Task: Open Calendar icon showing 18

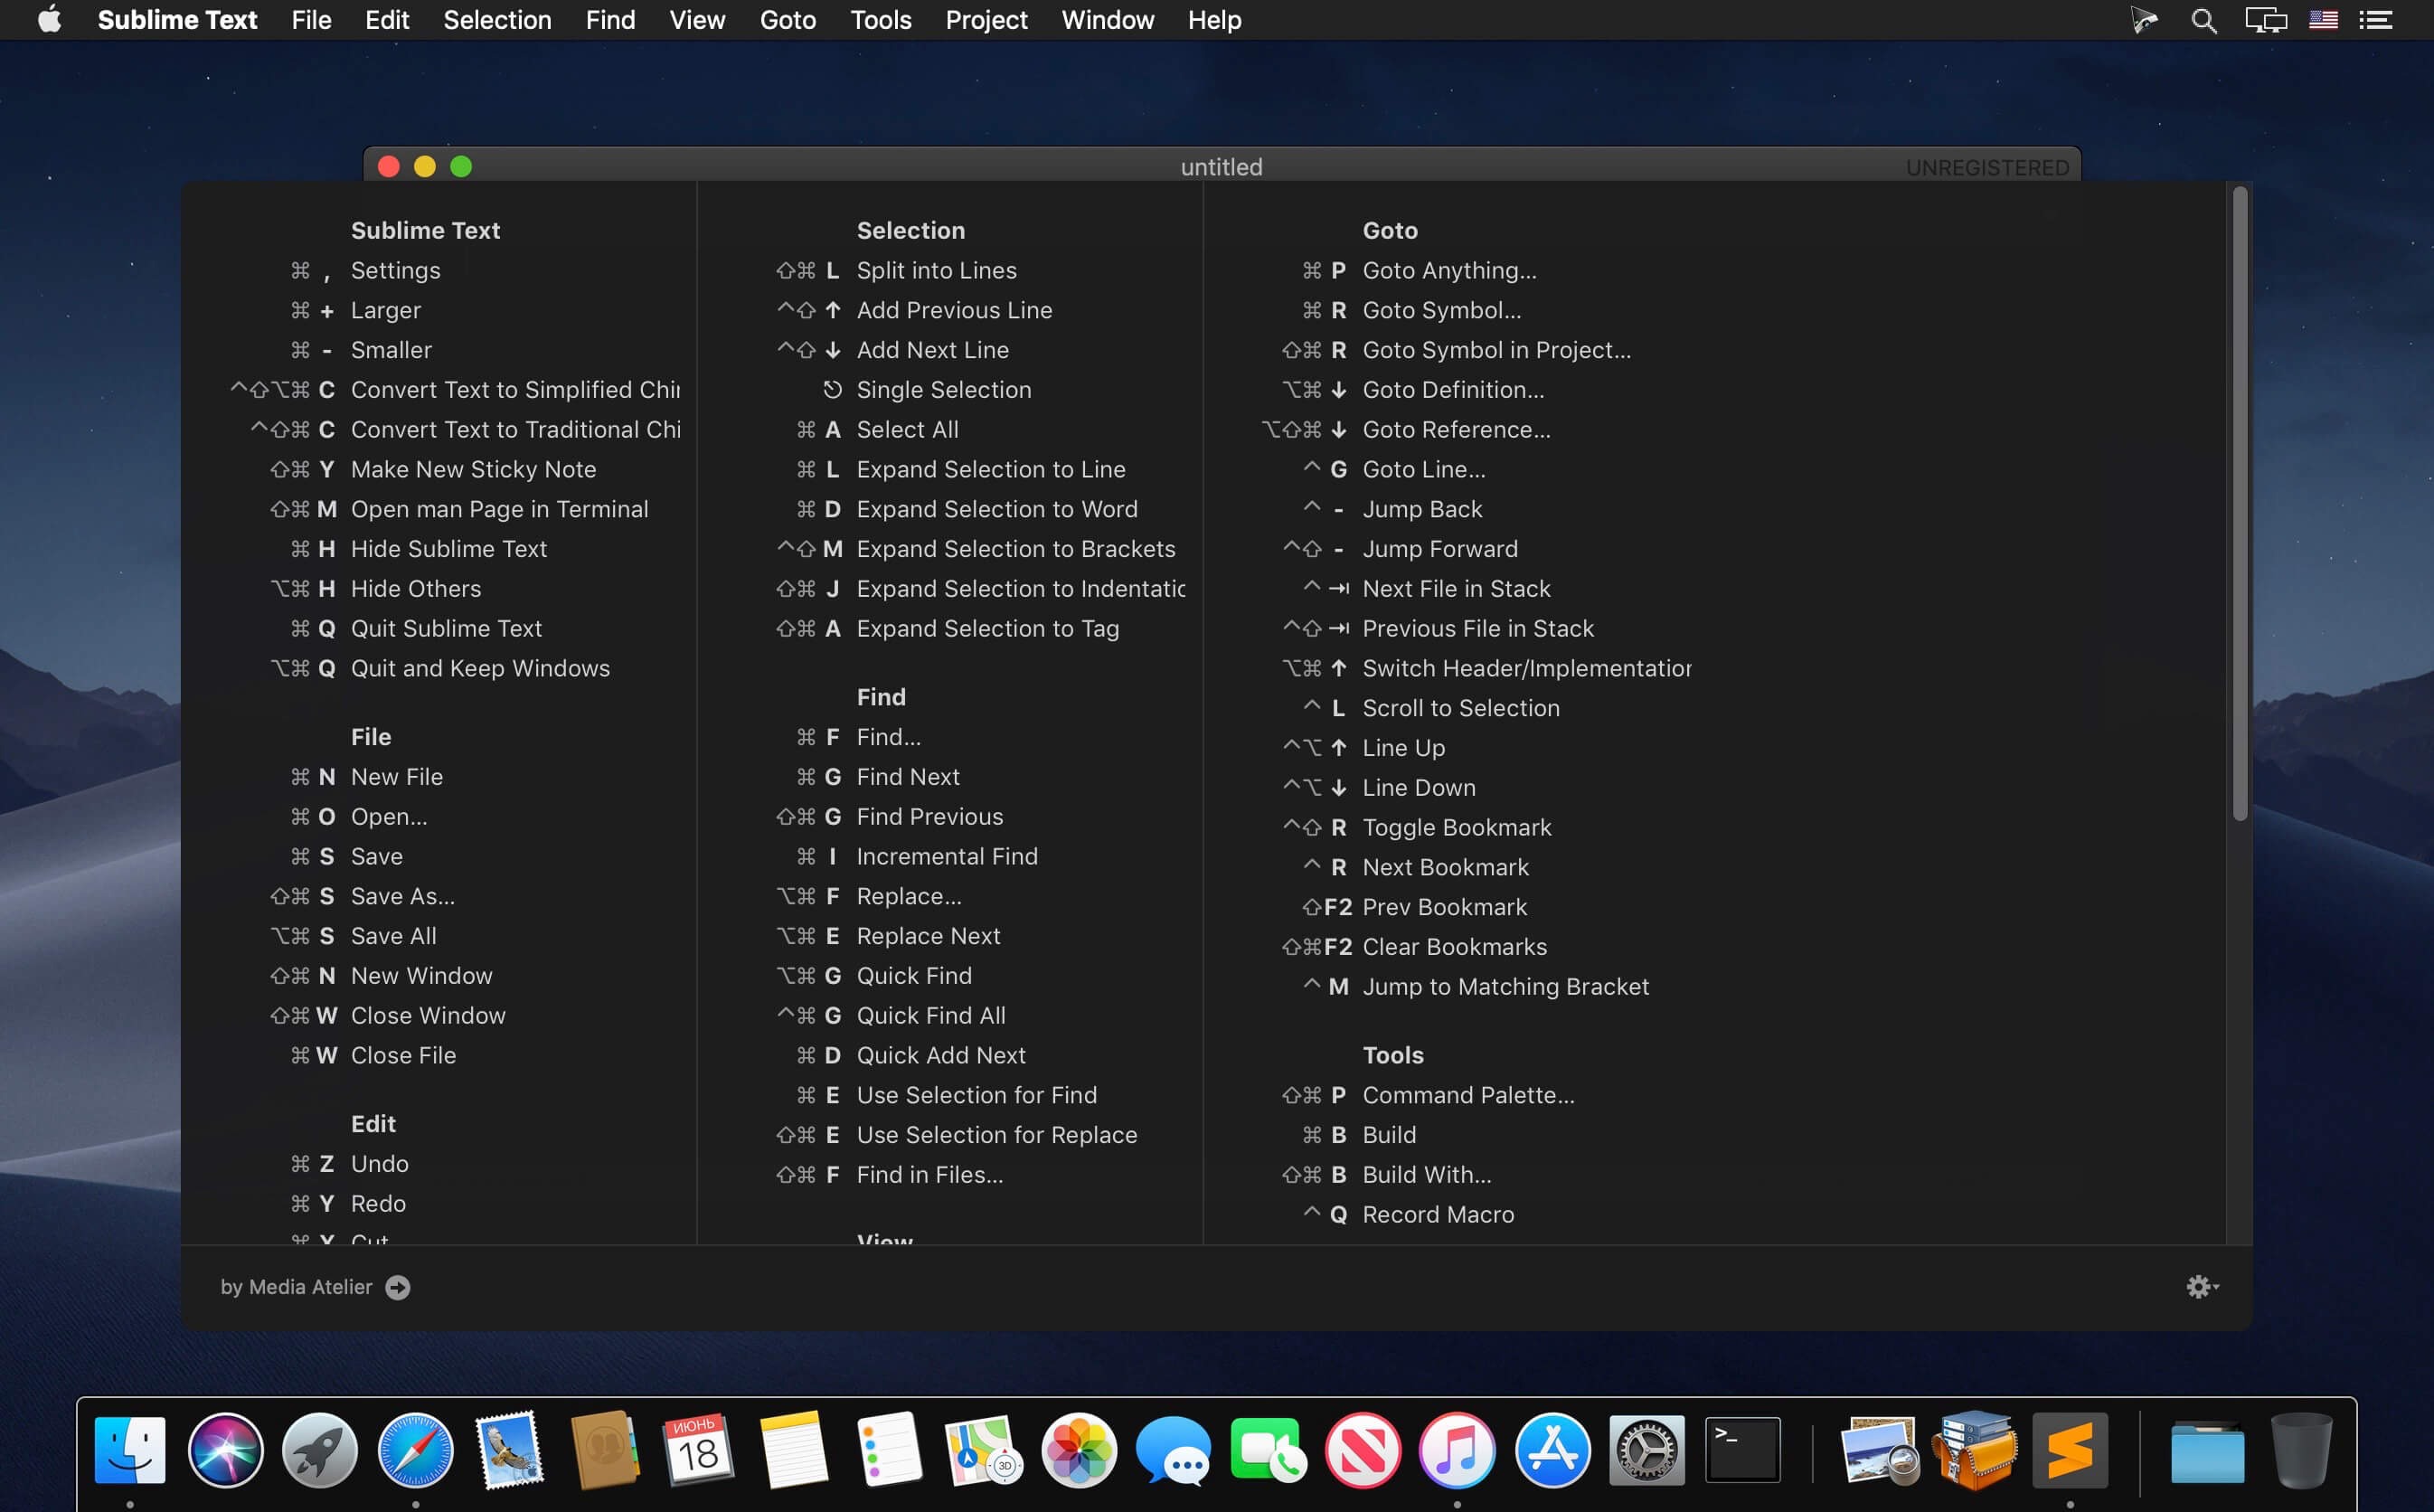Action: click(699, 1450)
